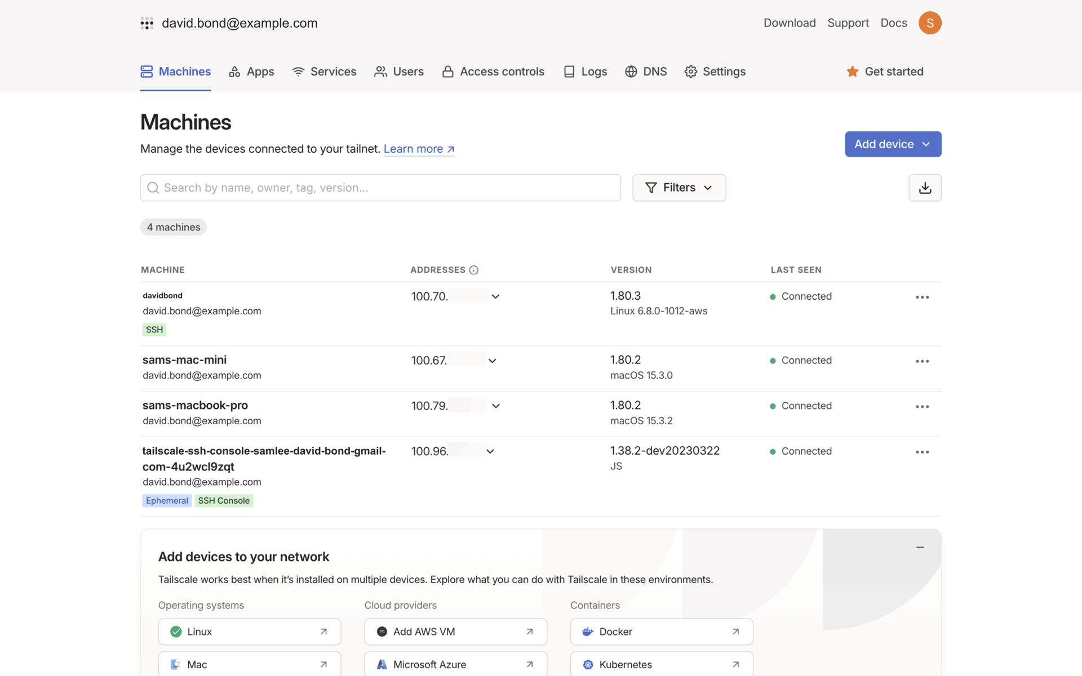Follow the Learn more link

pyautogui.click(x=419, y=149)
